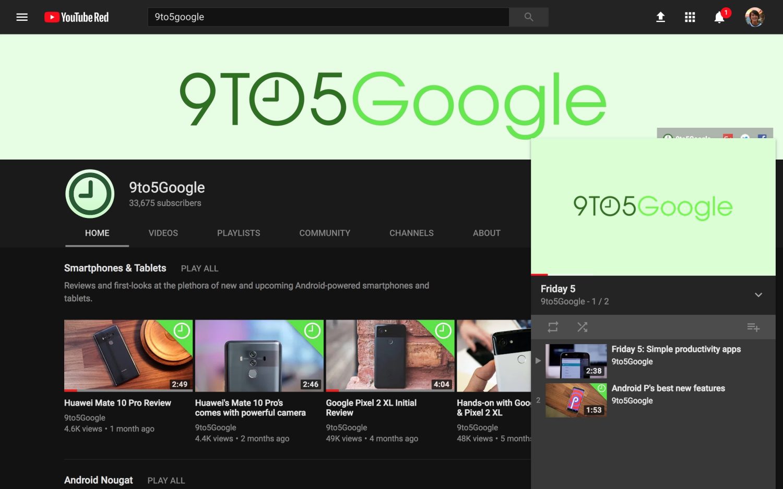Open the notifications bell

pos(719,17)
